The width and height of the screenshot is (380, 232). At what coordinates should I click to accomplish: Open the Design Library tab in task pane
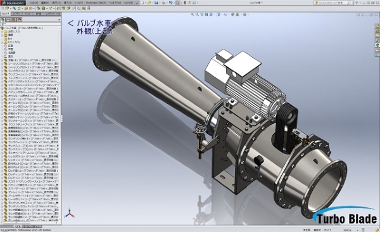pos(377,31)
